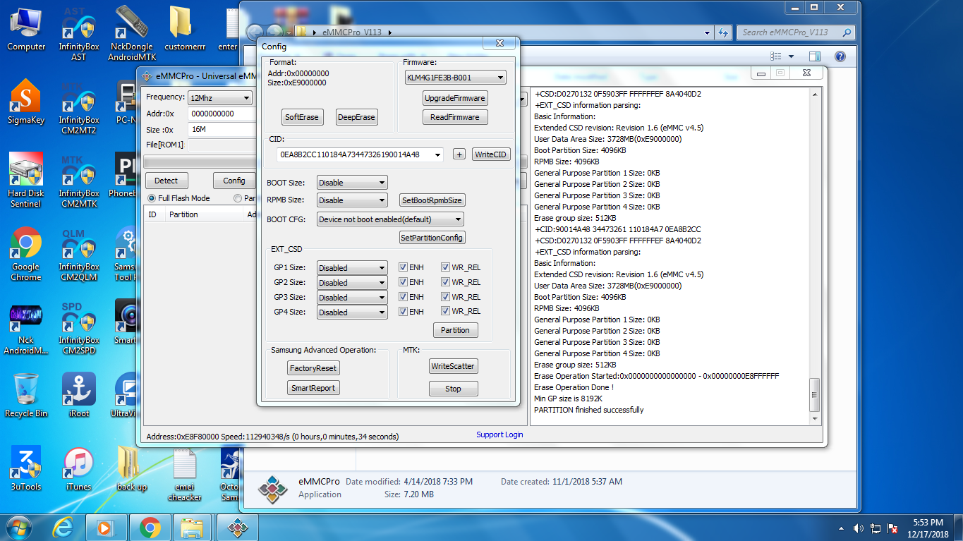Click the Search eMMCPro_V113 box
The height and width of the screenshot is (541, 963).
pyautogui.click(x=797, y=32)
